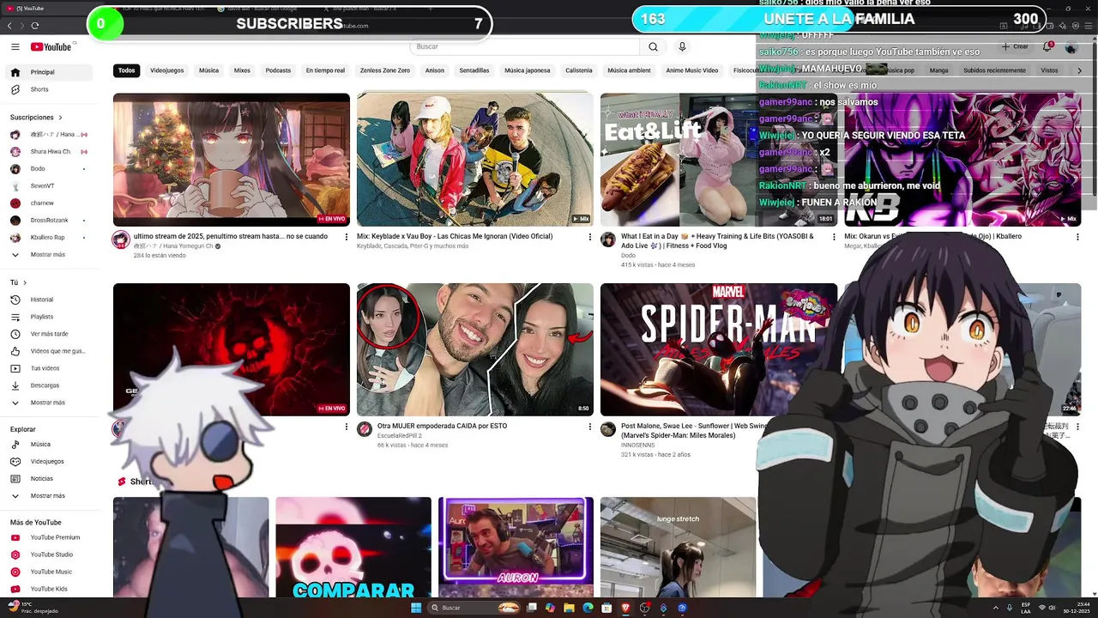1098x618 pixels.
Task: Open Música under Explorar
Action: [x=48, y=445]
